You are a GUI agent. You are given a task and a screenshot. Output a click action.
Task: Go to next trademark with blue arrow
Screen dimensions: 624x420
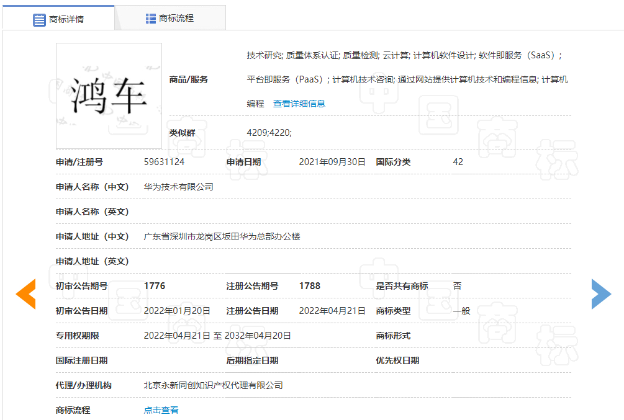600,294
